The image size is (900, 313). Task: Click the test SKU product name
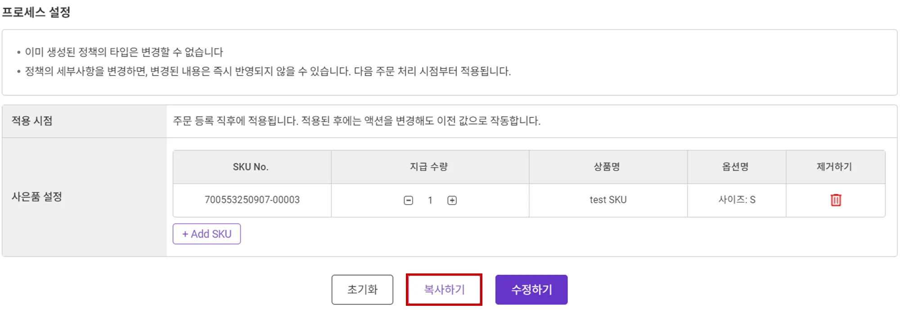coord(608,200)
